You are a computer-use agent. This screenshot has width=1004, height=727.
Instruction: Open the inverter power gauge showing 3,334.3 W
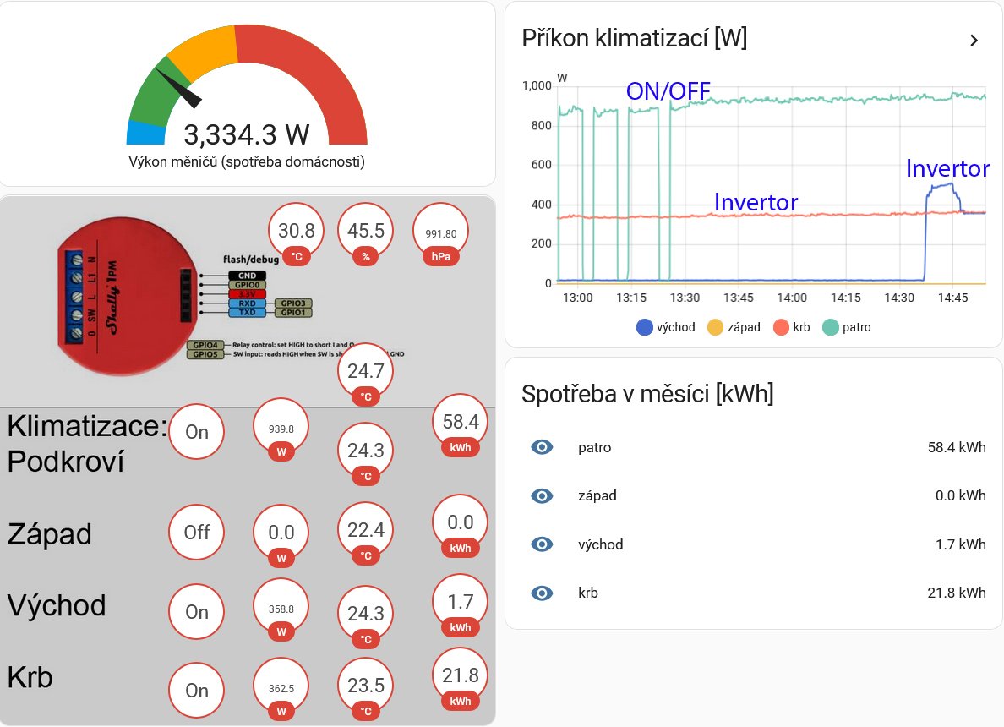[x=247, y=86]
